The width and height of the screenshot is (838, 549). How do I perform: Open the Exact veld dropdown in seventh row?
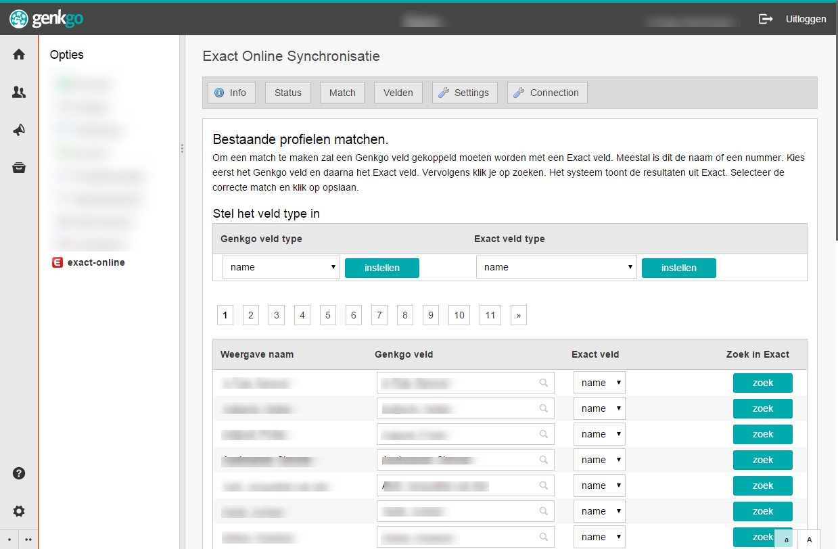599,537
